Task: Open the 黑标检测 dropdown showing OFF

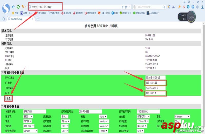Action: point(65,126)
